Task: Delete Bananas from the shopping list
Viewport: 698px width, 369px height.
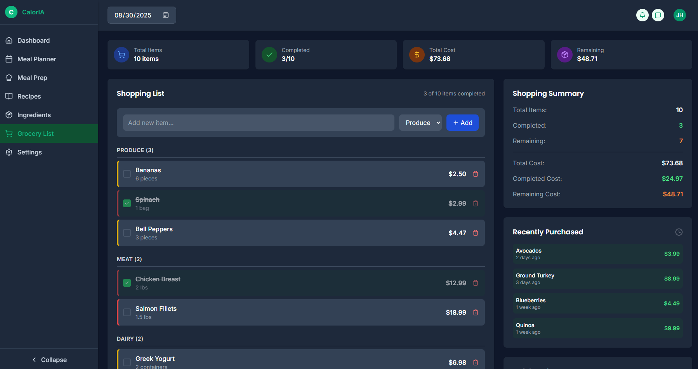Action: click(476, 174)
